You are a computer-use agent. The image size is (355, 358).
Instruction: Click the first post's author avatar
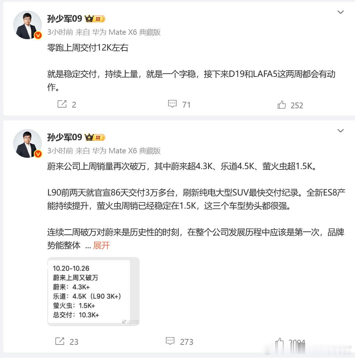click(27, 25)
